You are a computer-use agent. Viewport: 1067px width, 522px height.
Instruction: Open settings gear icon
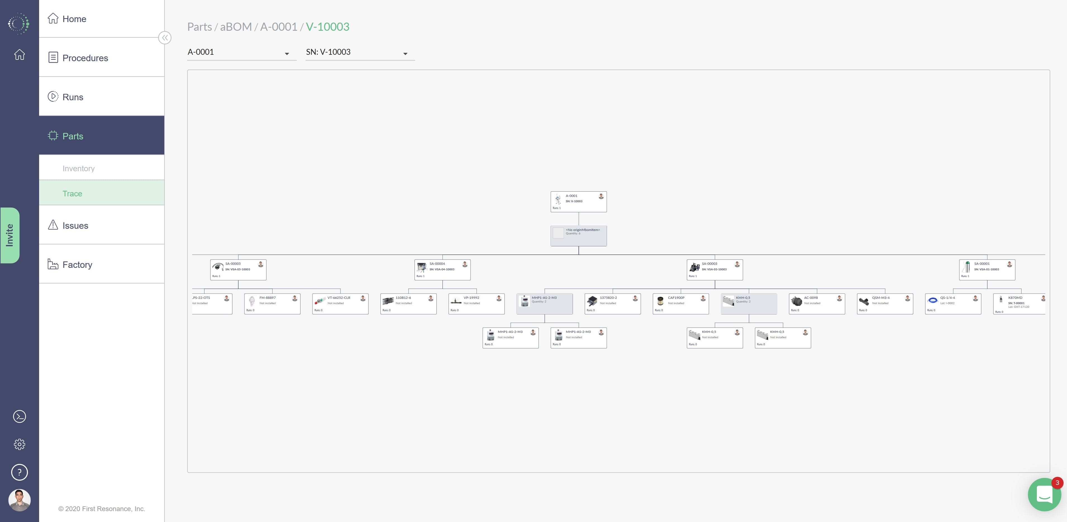point(20,445)
